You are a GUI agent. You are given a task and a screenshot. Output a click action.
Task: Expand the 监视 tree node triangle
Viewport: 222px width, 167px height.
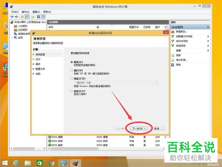[12, 38]
